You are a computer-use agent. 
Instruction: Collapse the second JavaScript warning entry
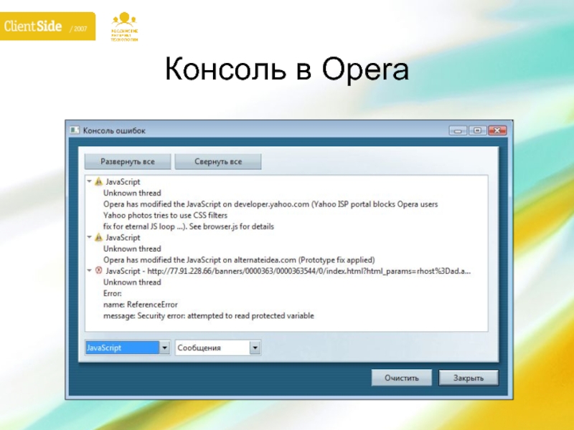click(89, 237)
